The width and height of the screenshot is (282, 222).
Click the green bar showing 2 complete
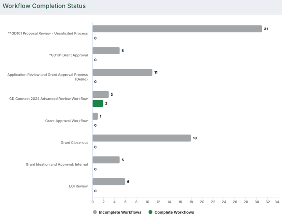click(98, 104)
